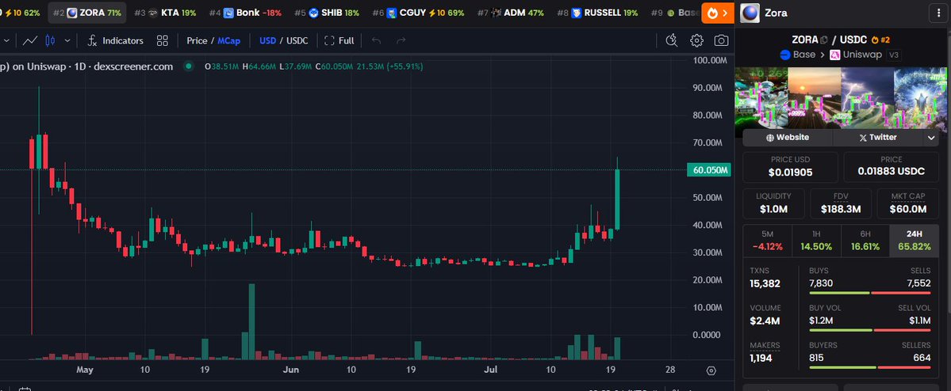Click the 60.050M price axis label

[708, 170]
